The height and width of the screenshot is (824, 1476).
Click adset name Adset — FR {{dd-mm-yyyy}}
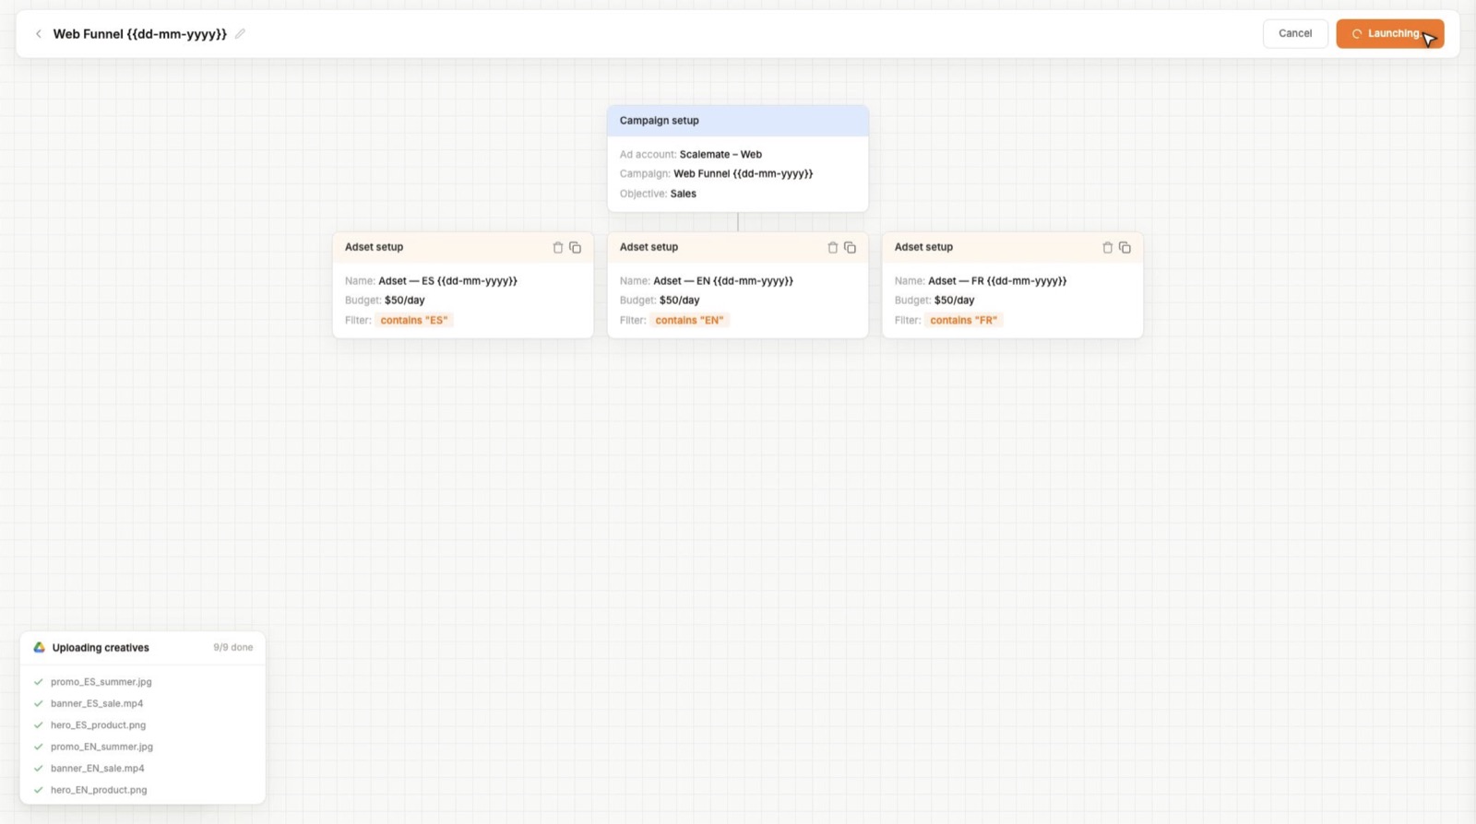pos(997,281)
